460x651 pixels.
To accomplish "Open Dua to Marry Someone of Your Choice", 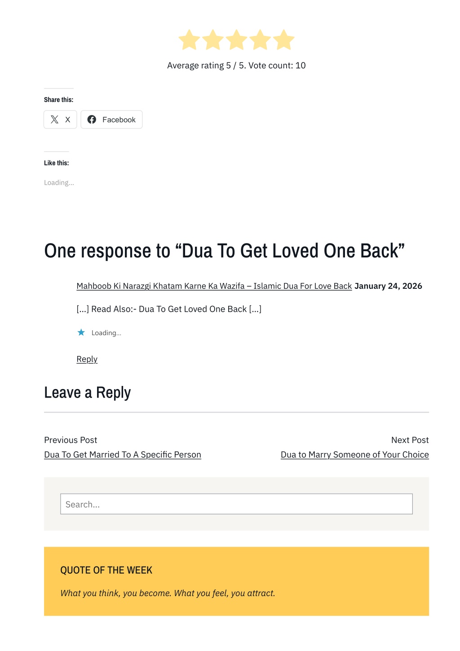I will (354, 455).
